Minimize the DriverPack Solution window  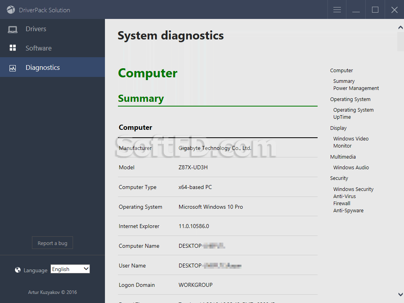coord(356,10)
